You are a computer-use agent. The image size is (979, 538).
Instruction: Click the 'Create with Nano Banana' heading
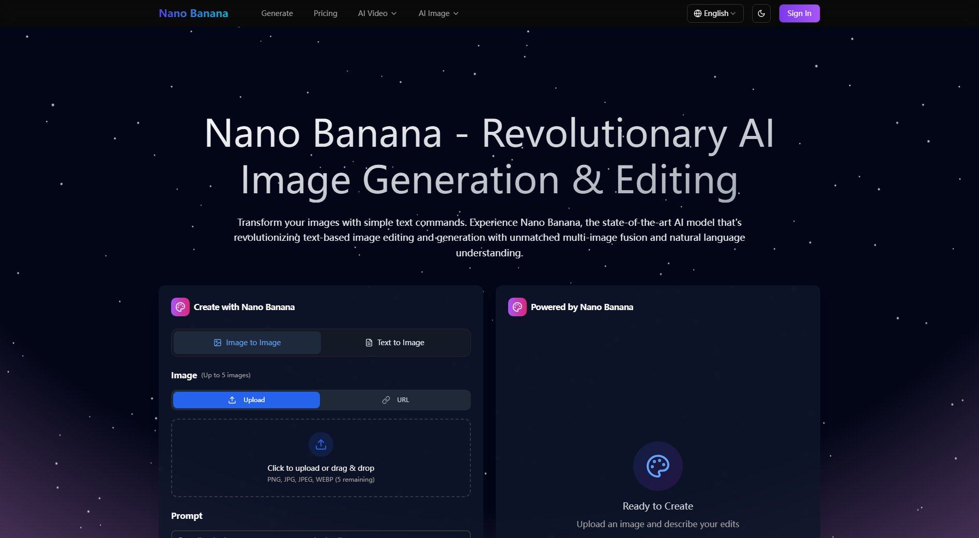coord(244,307)
